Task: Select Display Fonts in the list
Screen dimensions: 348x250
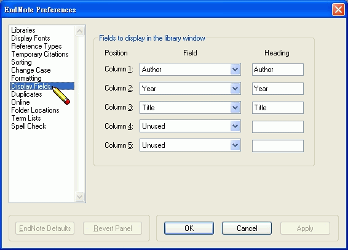Action: coord(31,38)
